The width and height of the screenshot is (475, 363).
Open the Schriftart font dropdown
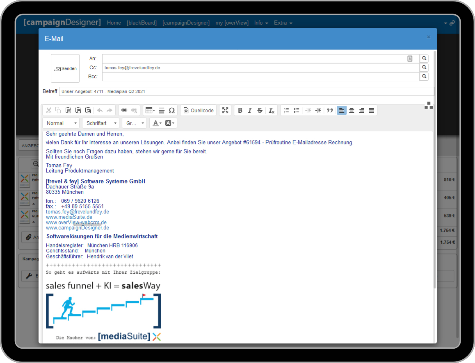tap(101, 123)
